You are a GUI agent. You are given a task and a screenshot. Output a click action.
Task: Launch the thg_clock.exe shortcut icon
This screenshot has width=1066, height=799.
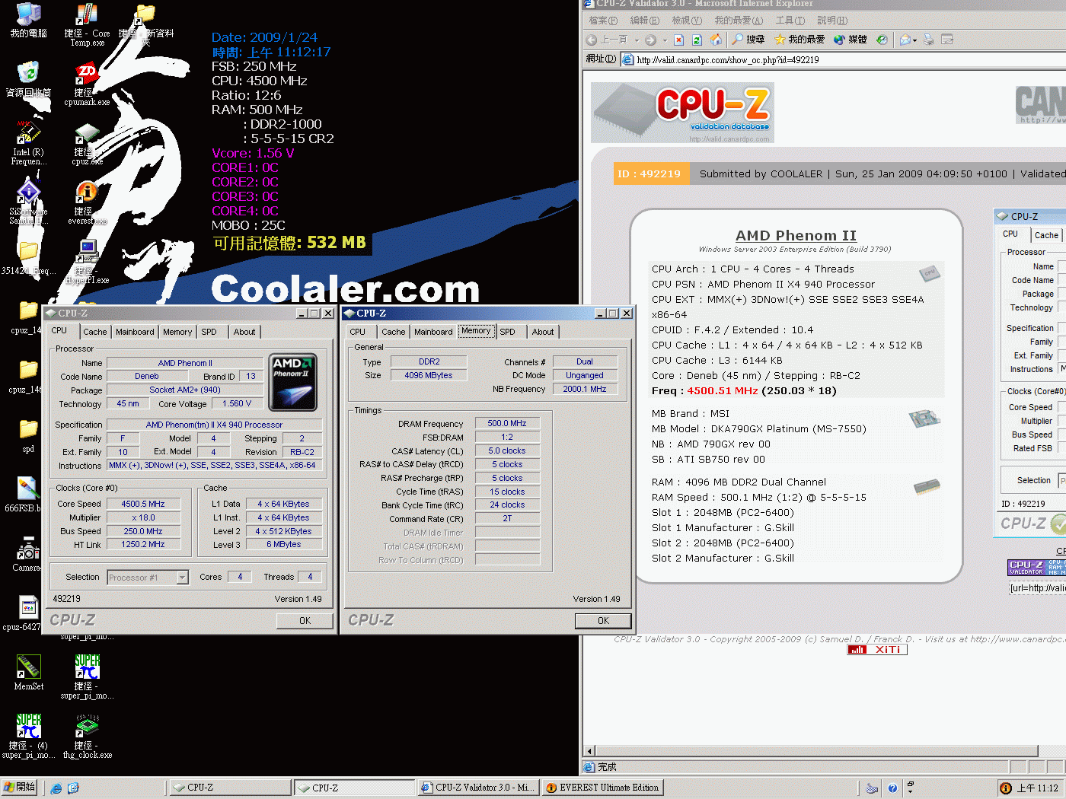tap(87, 737)
